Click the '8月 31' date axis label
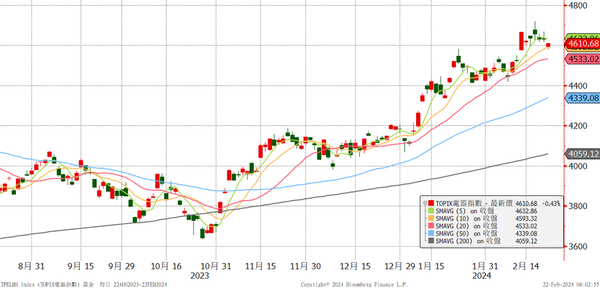The width and height of the screenshot is (600, 288). point(31,266)
